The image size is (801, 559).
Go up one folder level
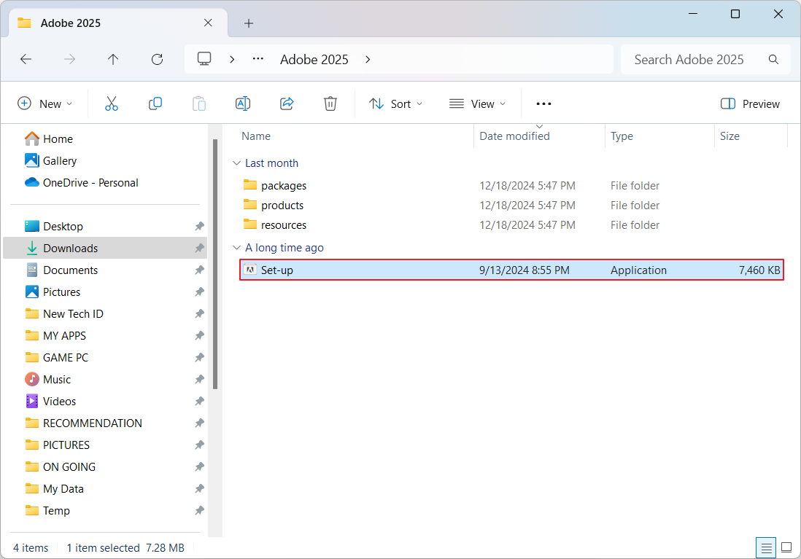pyautogui.click(x=113, y=59)
